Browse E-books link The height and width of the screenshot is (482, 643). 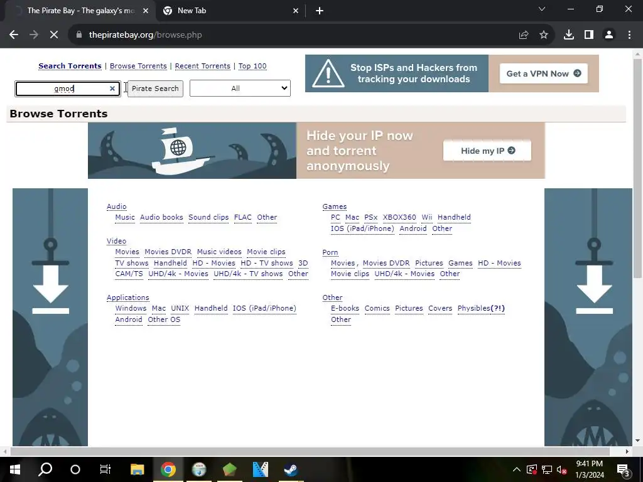345,308
